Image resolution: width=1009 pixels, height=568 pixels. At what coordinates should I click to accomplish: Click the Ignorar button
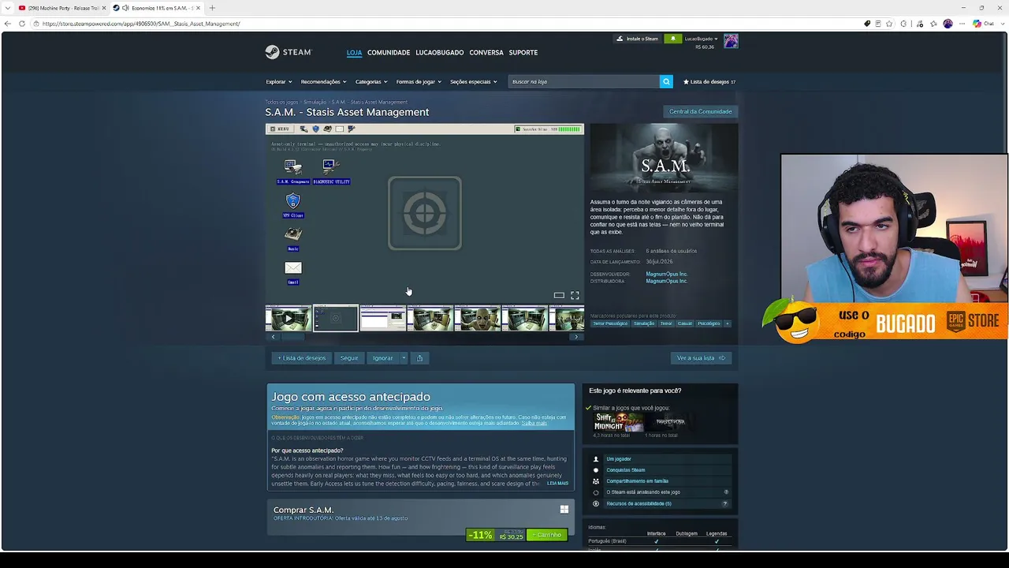383,358
